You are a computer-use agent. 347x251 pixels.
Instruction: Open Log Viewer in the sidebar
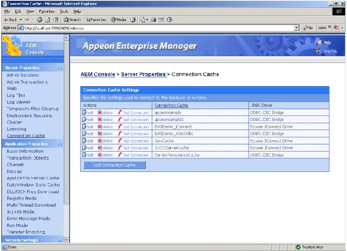coord(18,102)
